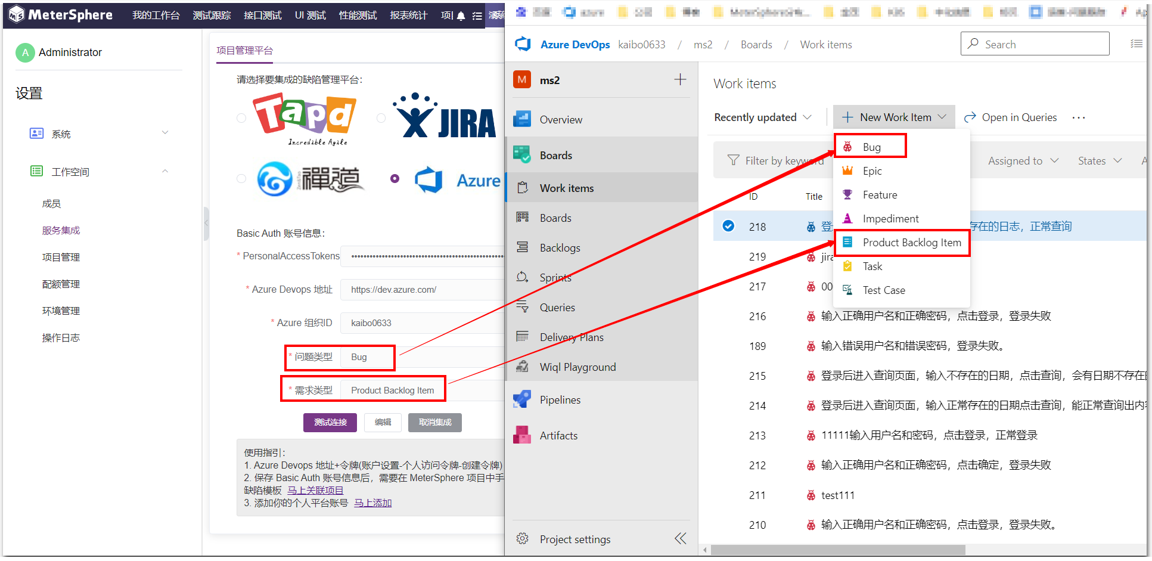Collapse the 工作空间 section

coord(165,171)
